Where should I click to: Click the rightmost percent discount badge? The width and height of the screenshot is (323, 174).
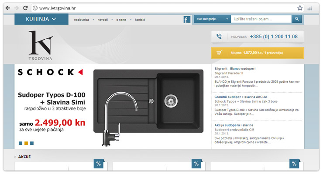[x=294, y=164]
